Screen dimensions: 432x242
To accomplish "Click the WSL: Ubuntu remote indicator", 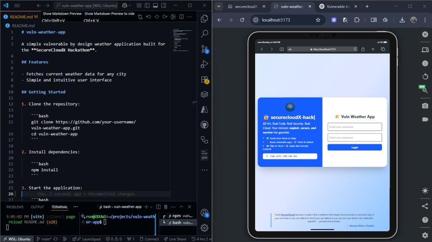I will point(17,239).
